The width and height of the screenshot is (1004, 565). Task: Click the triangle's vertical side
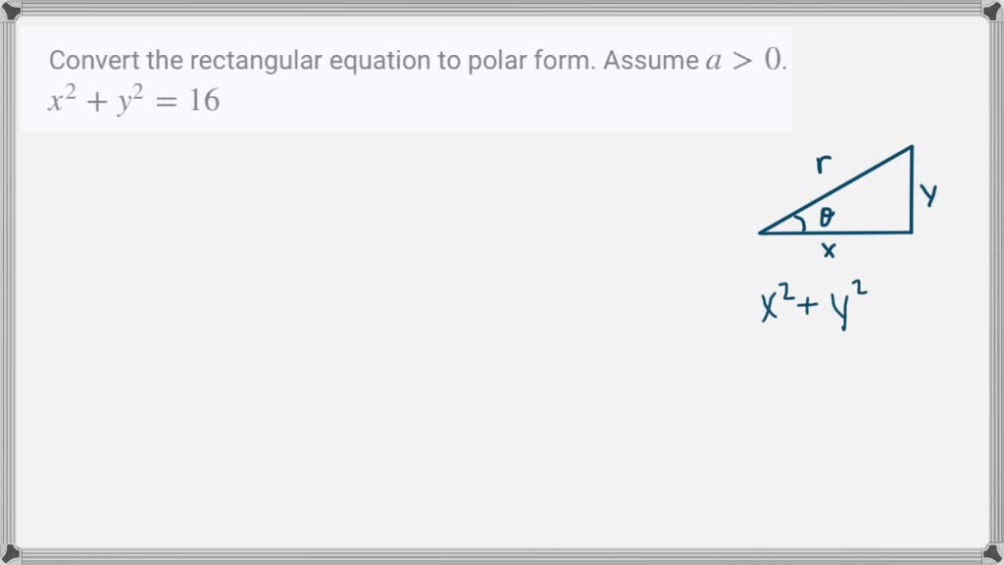point(912,189)
